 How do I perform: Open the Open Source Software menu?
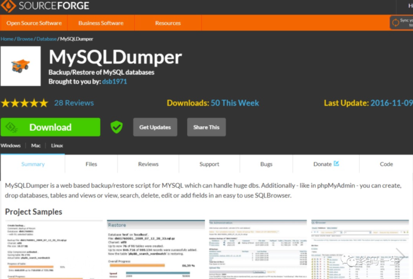point(34,23)
